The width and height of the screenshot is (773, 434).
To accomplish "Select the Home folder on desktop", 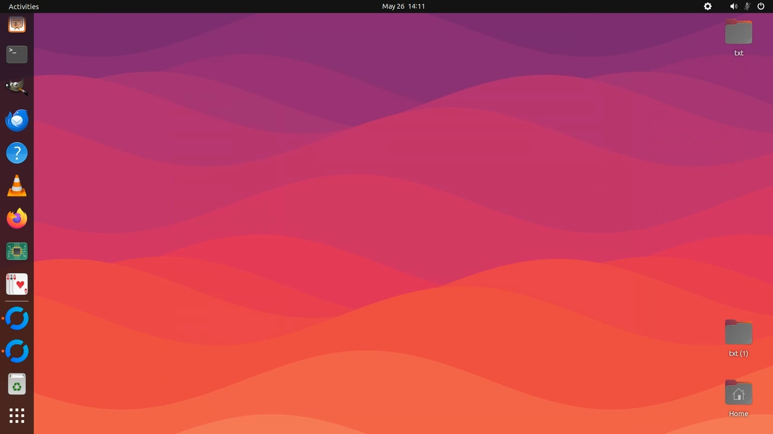I will pos(738,393).
